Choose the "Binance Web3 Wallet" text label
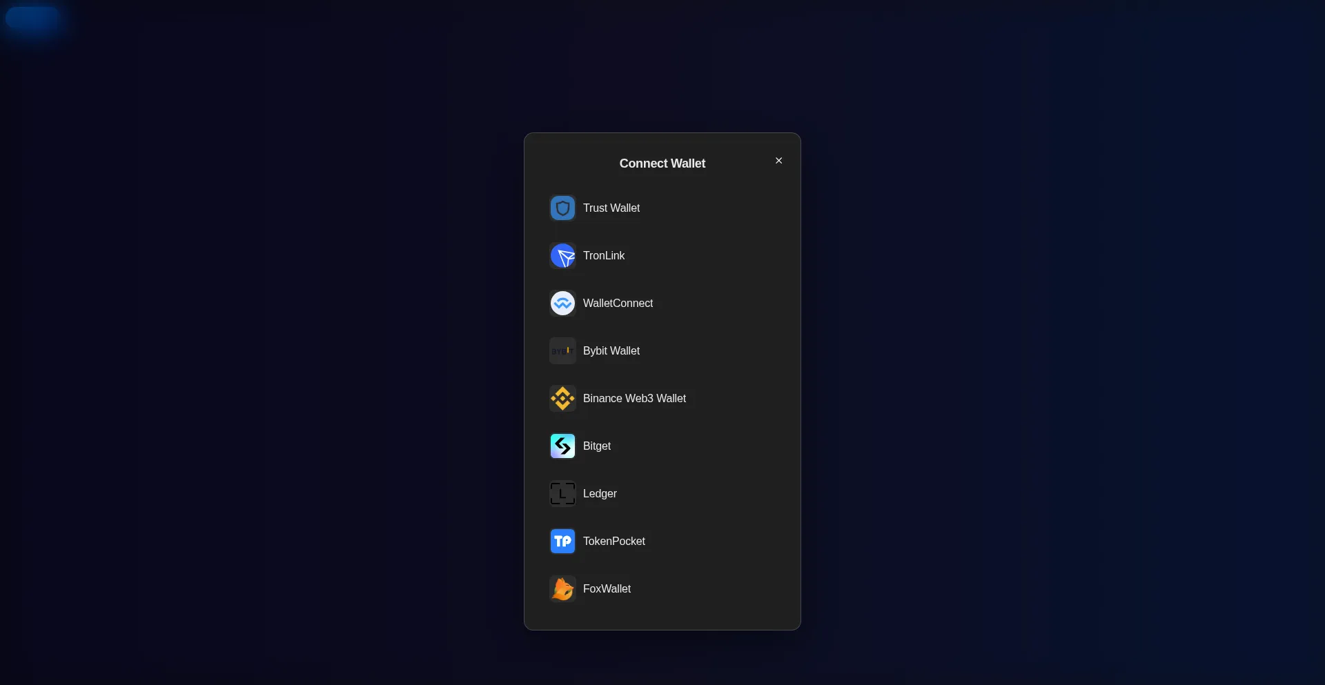Screen dimensions: 1325x685 [x=634, y=399]
